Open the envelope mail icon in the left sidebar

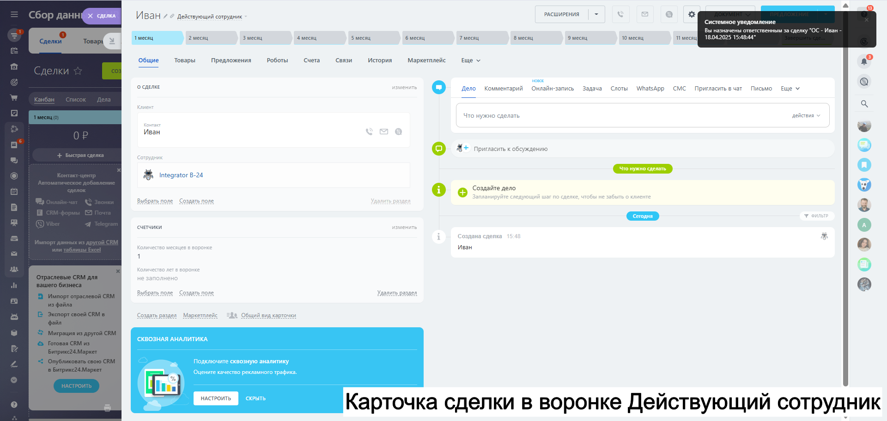point(14,254)
